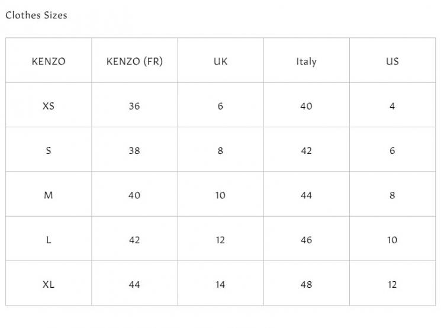Click the UK value for size S
The height and width of the screenshot is (328, 444).
[x=220, y=150]
